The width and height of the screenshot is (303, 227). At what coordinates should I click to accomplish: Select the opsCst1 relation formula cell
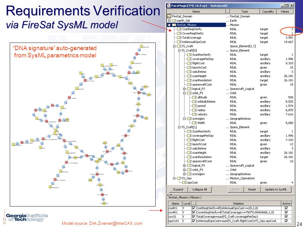tap(239, 221)
